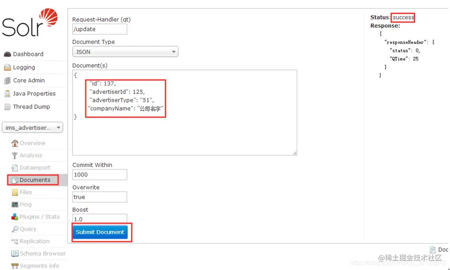Select the Core Admin icon
450x270 pixels.
tap(7, 81)
